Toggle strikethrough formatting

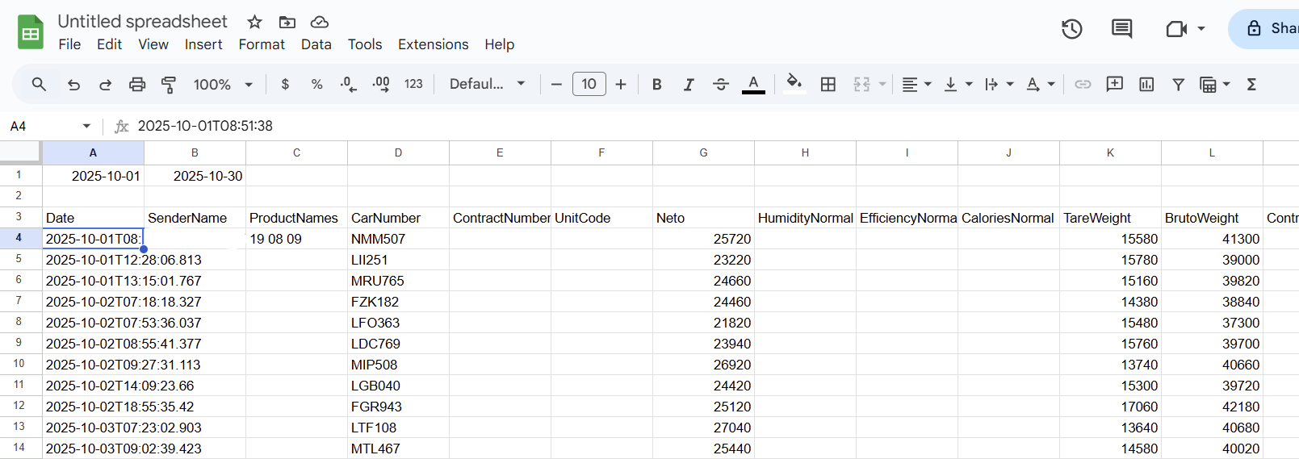coord(720,84)
